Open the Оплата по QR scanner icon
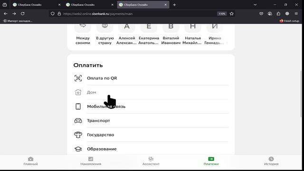Viewport: 304px width, 171px height. pyautogui.click(x=78, y=78)
